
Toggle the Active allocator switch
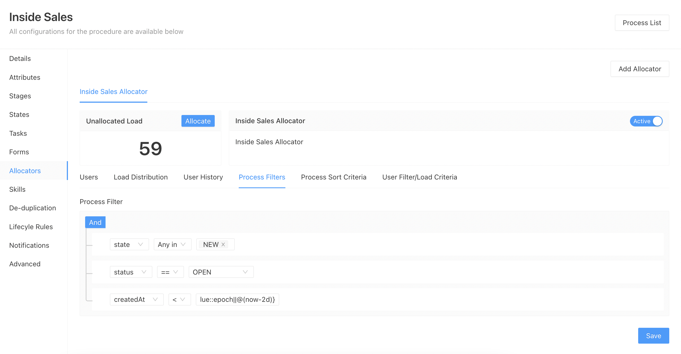tap(646, 121)
